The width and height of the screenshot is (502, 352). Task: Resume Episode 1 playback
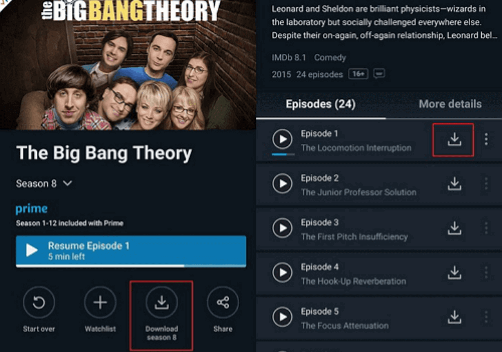pyautogui.click(x=131, y=251)
